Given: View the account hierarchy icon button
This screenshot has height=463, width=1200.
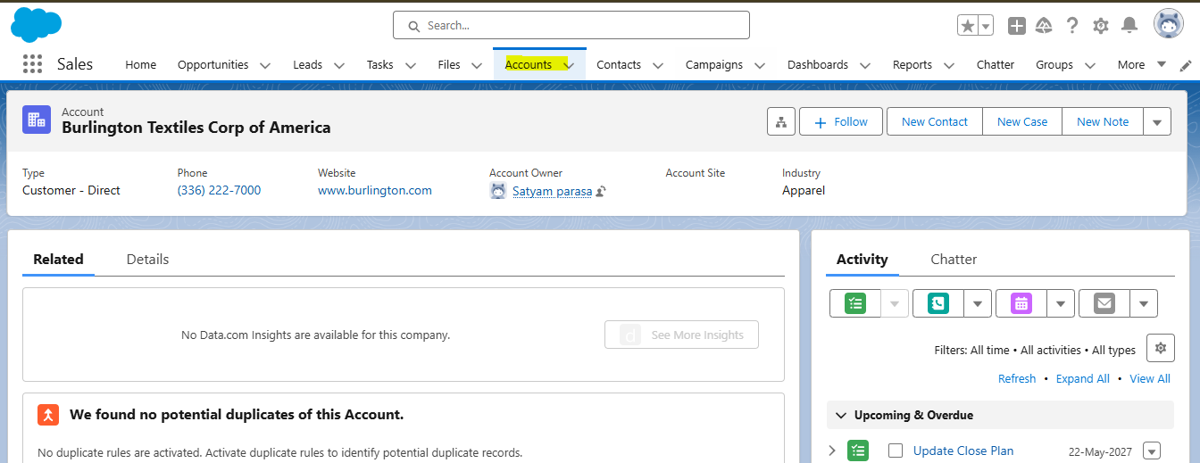Looking at the screenshot, I should pos(781,121).
